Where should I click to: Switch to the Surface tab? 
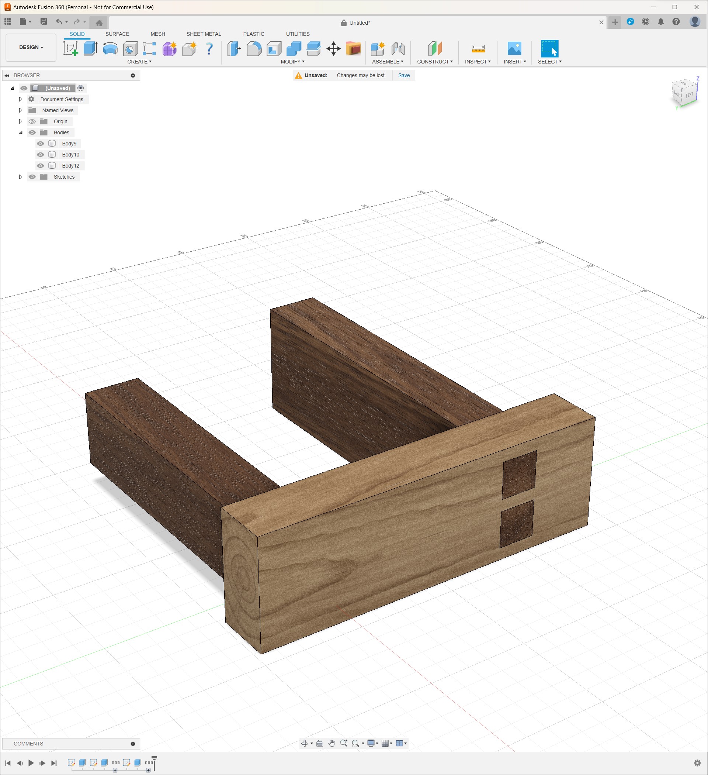coord(117,34)
